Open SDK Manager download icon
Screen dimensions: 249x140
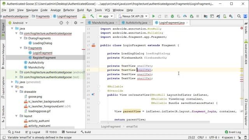pyautogui.click(x=231, y=16)
